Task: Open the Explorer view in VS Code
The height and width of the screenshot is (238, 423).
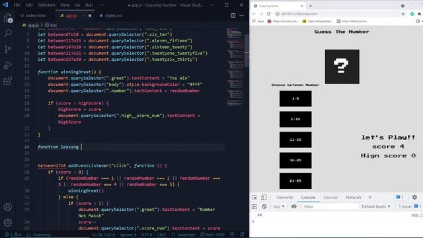Action: click(x=8, y=19)
